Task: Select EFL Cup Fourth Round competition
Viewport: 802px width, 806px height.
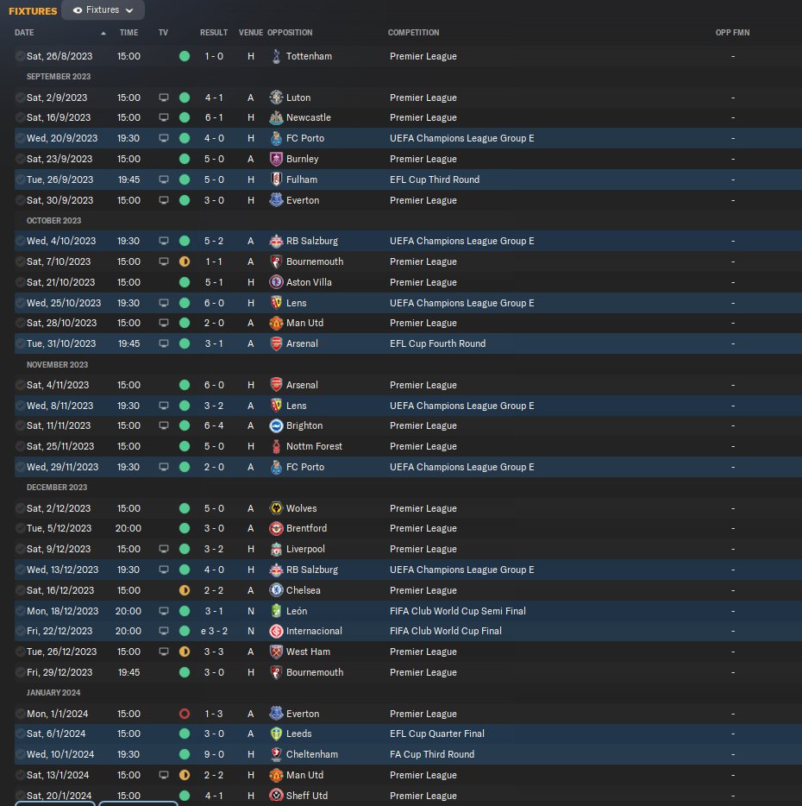Action: [437, 343]
